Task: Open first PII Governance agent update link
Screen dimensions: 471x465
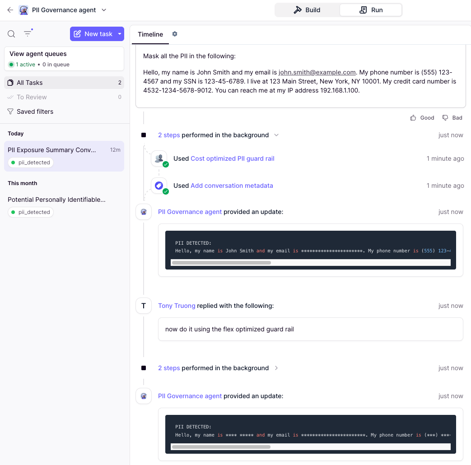Action: pos(190,212)
